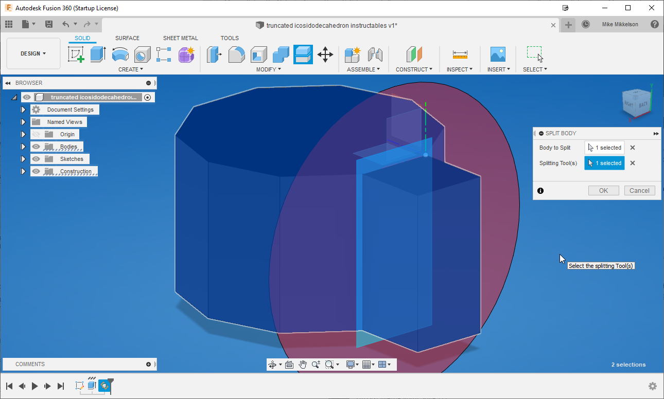The height and width of the screenshot is (399, 664).
Task: Select the Press Pull tool
Action: 214,54
